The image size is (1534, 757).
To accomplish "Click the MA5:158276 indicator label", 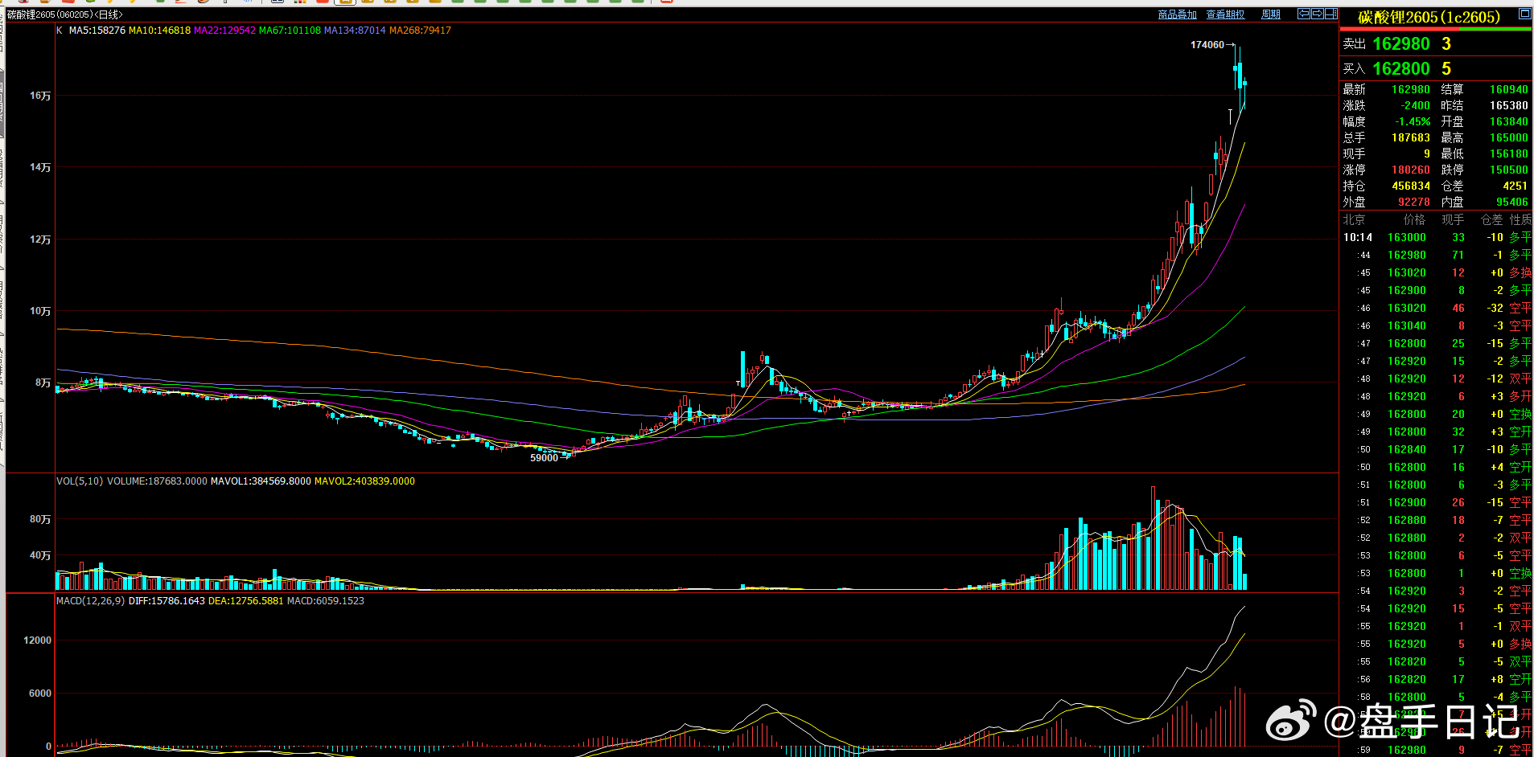I will [97, 31].
